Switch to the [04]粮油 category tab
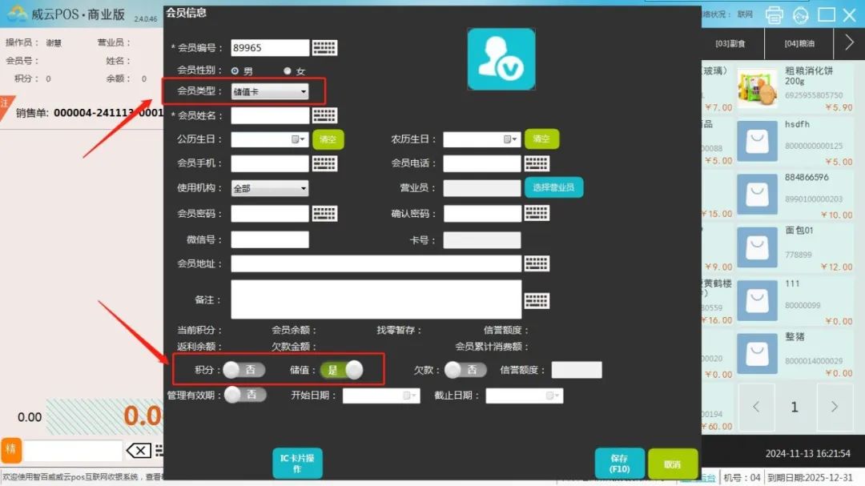Screen dimensions: 865x486 coord(799,43)
